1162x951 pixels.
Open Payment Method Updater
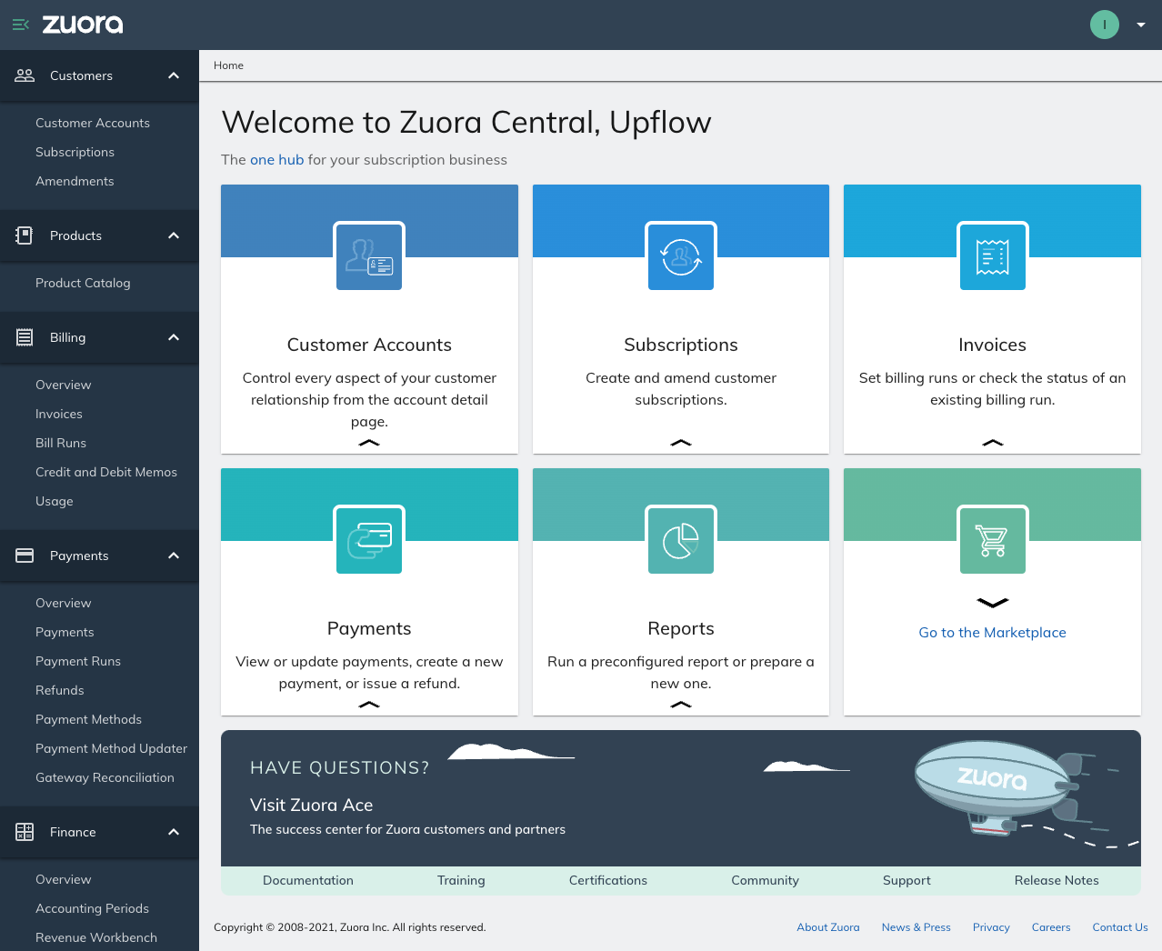(111, 748)
